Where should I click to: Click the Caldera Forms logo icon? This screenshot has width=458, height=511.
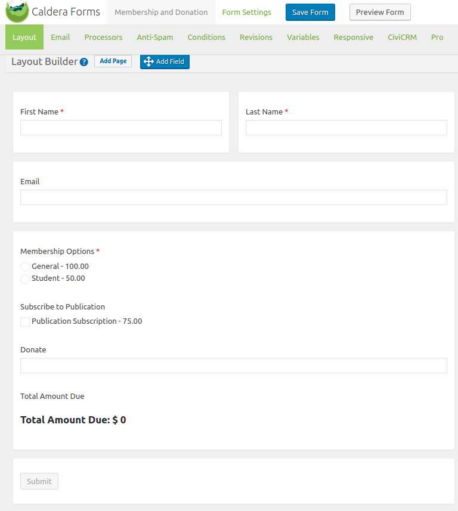pyautogui.click(x=17, y=11)
